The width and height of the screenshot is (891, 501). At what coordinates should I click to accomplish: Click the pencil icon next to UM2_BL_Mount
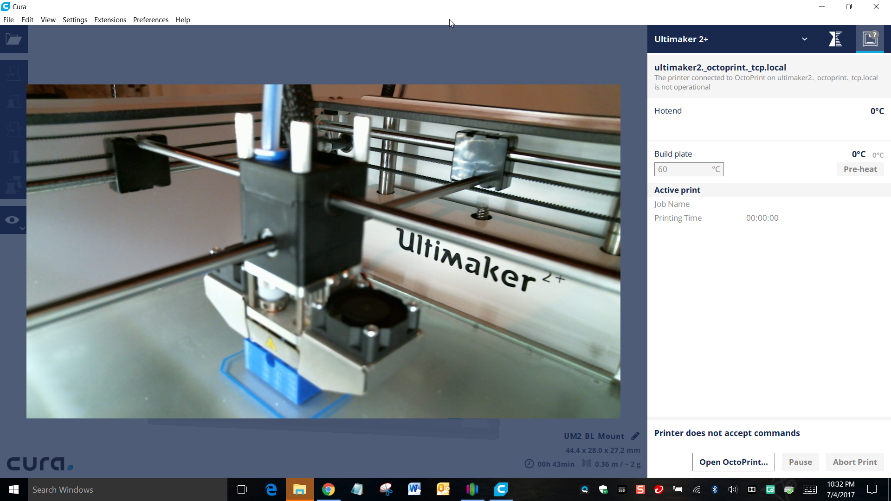pyautogui.click(x=635, y=436)
